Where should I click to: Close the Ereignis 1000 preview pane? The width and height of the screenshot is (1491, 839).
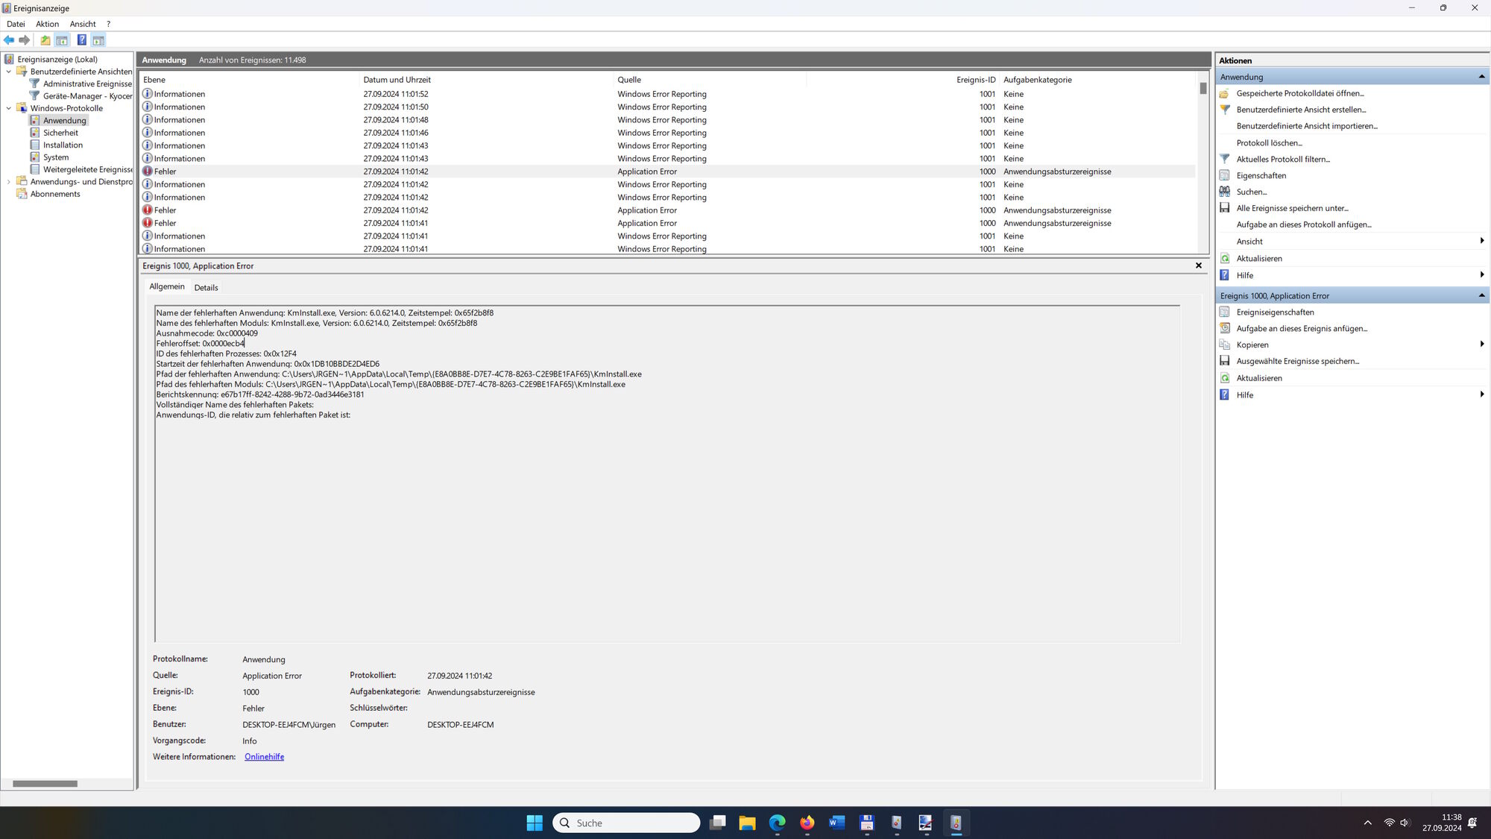pyautogui.click(x=1199, y=265)
